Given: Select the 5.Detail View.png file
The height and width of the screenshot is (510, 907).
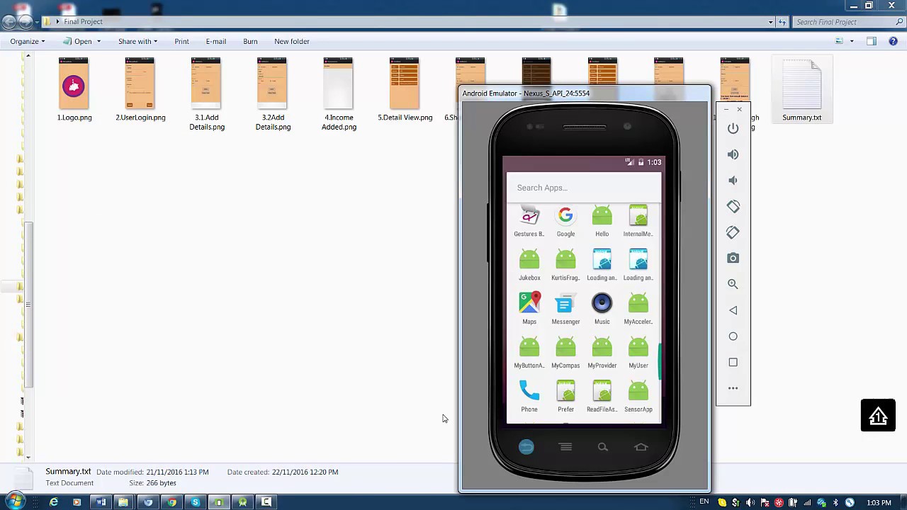Looking at the screenshot, I should [405, 90].
